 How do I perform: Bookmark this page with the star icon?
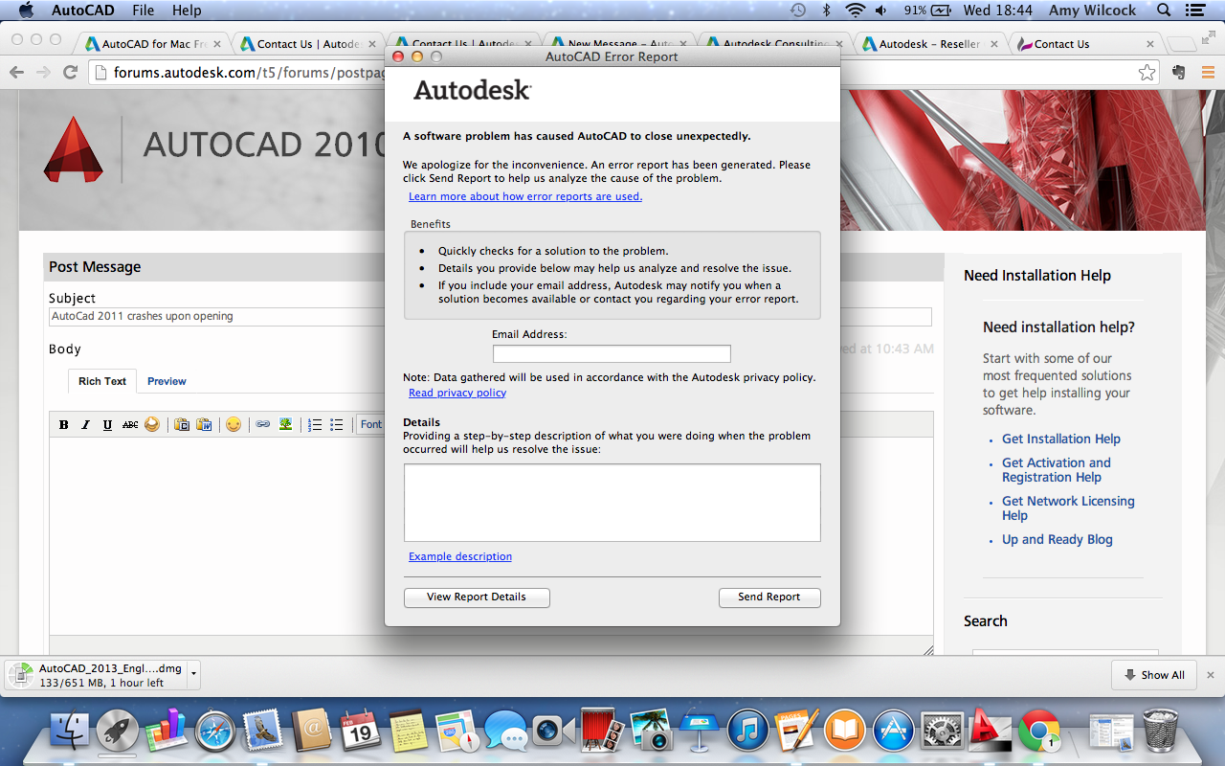1147,73
